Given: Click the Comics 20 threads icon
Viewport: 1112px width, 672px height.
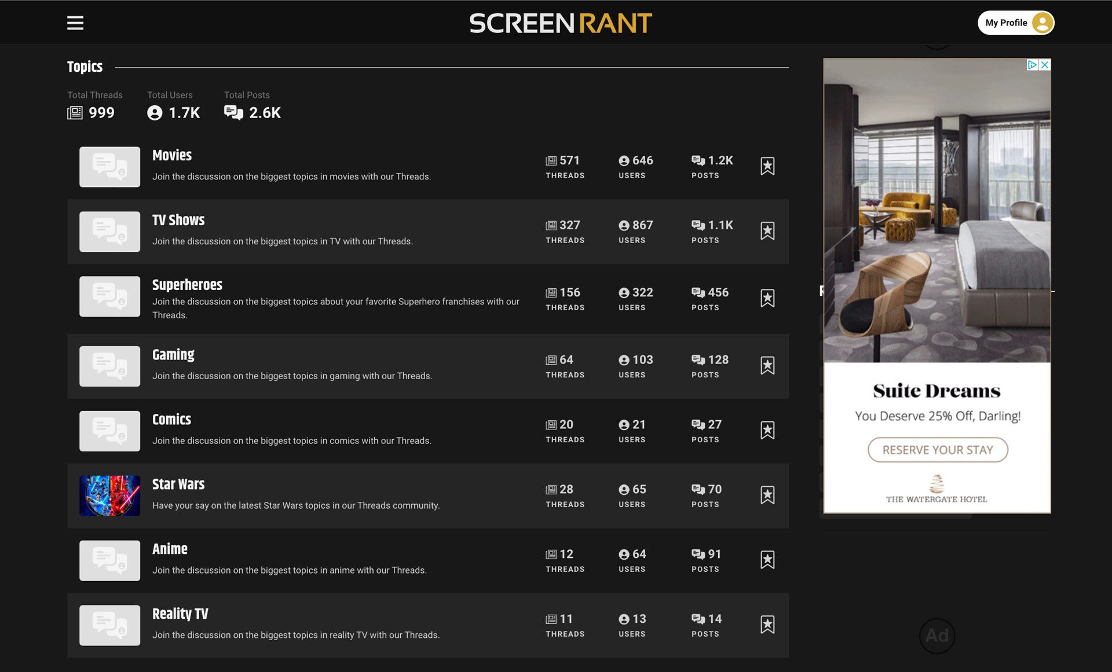Looking at the screenshot, I should coord(551,425).
